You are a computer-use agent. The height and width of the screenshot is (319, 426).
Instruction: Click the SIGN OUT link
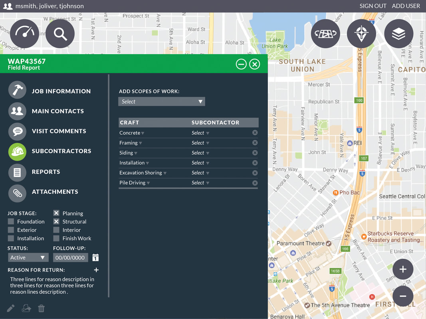373,6
